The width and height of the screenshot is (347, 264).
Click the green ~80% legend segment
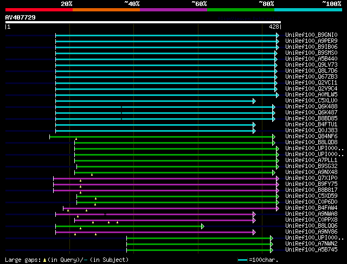(241, 10)
